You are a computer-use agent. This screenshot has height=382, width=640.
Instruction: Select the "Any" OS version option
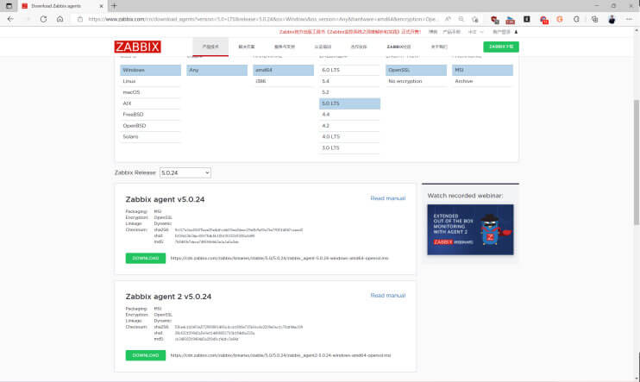coord(216,70)
